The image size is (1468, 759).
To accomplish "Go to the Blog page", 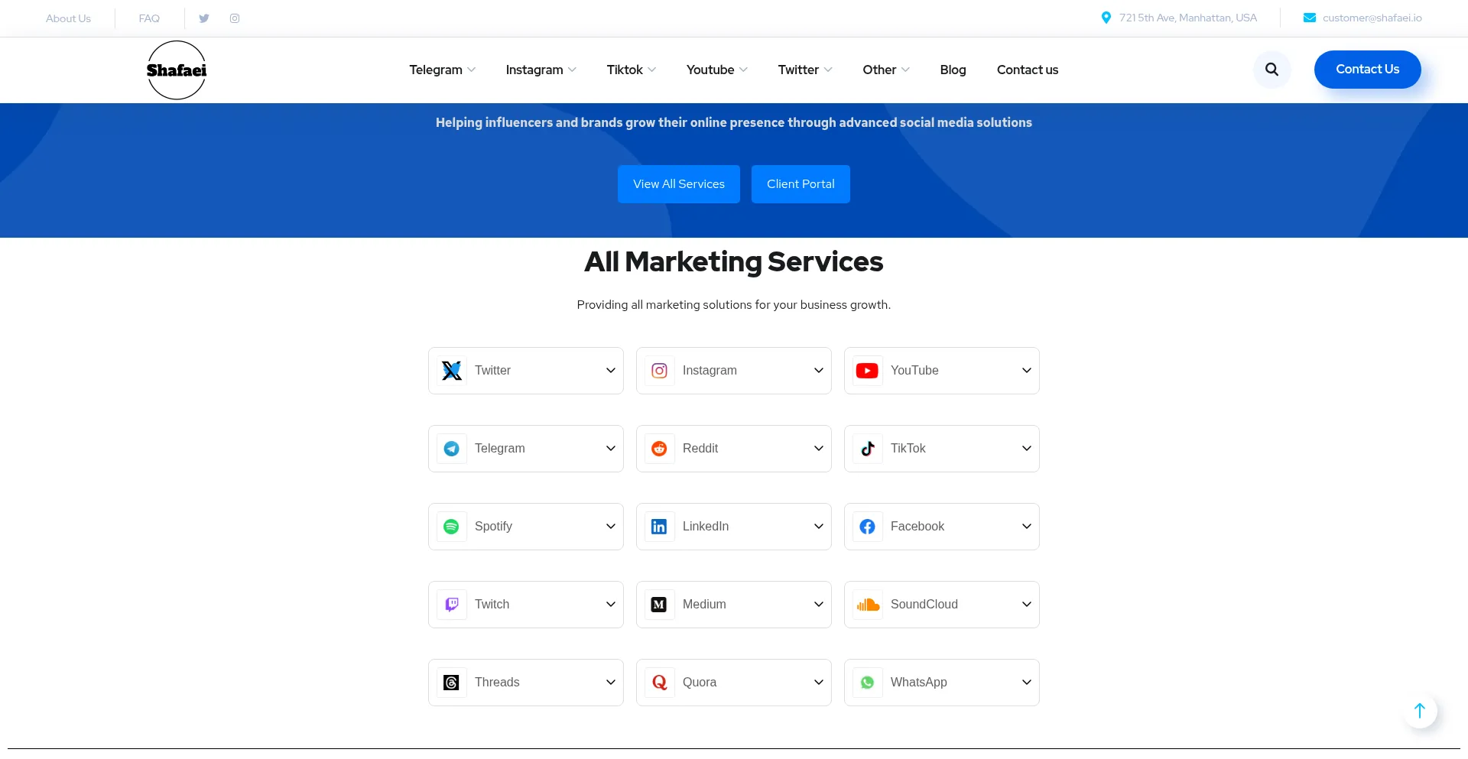I will tap(953, 70).
